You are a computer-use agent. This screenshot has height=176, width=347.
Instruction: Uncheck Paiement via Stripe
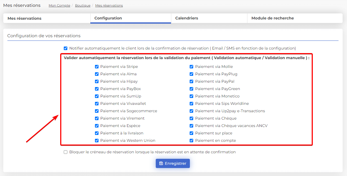(97, 67)
